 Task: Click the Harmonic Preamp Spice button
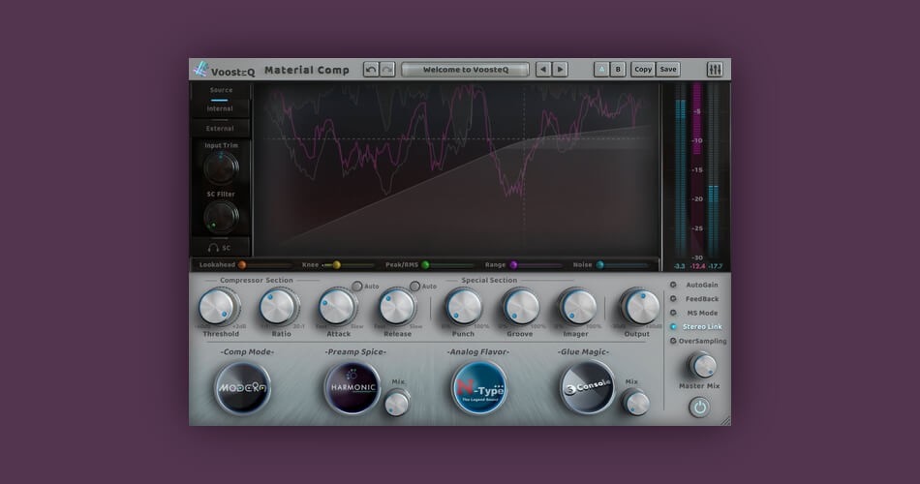[353, 388]
